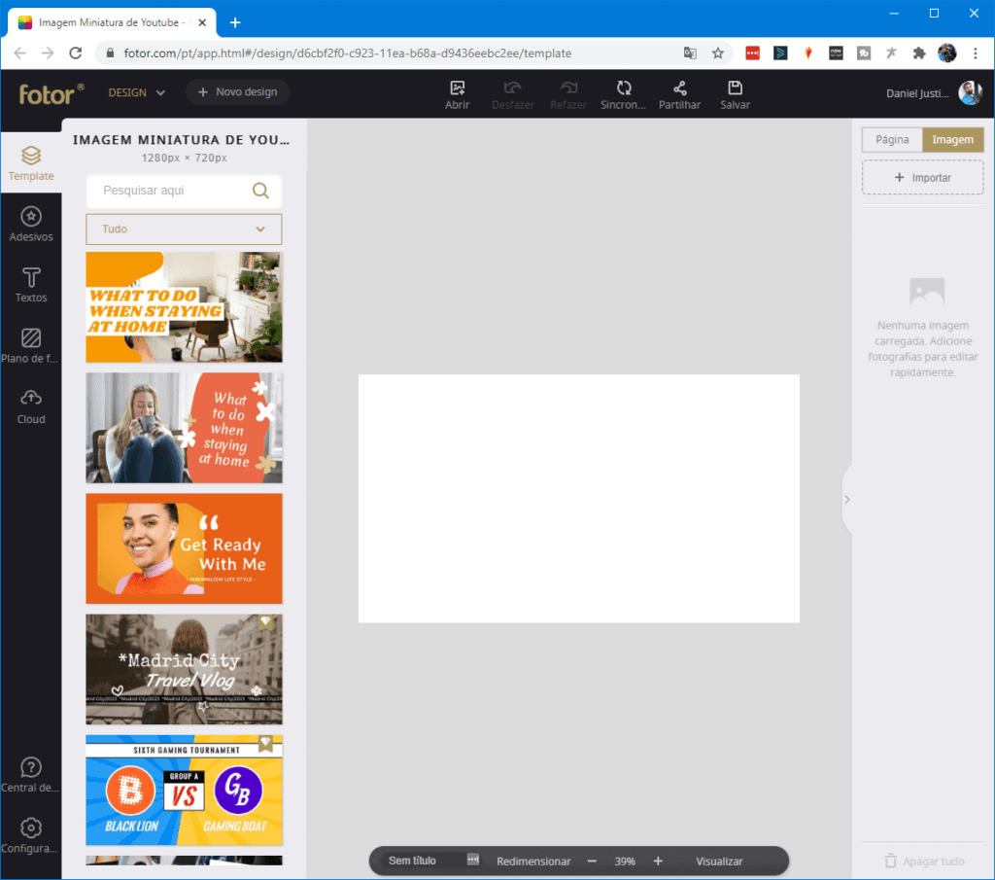Select Plano de fundo tool
995x880 pixels.
tap(31, 345)
